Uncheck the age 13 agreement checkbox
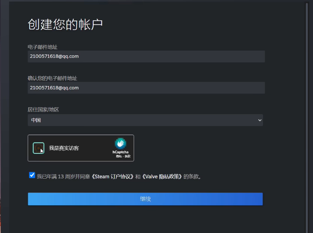 click(x=32, y=175)
